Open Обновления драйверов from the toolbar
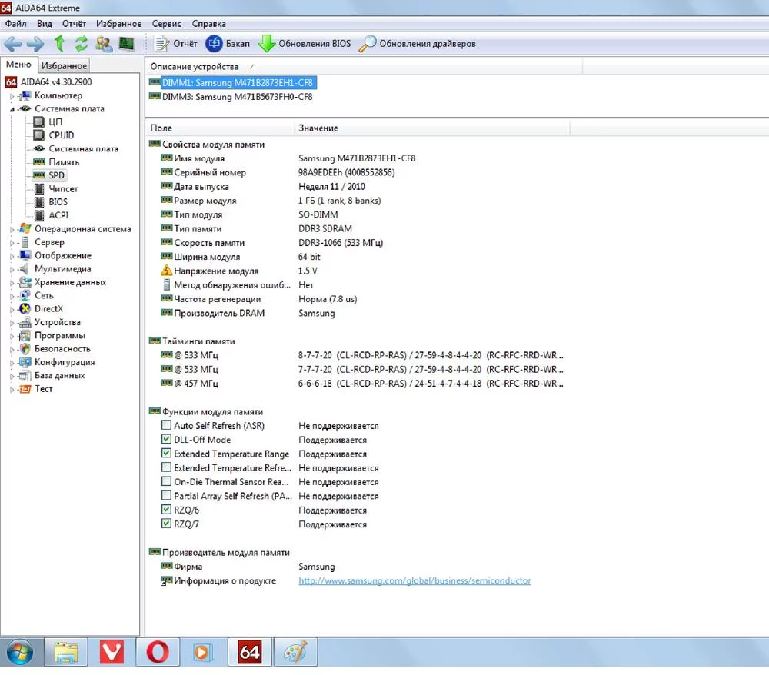Viewport: 769px width, 675px height. [x=418, y=44]
